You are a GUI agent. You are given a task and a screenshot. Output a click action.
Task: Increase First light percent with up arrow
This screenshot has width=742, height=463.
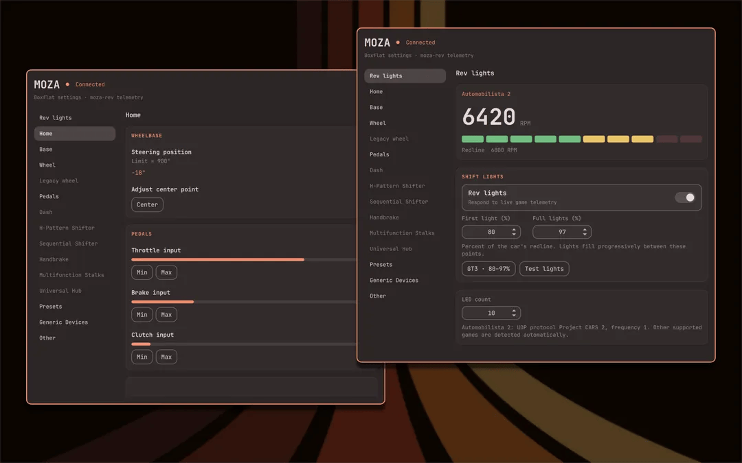pyautogui.click(x=514, y=230)
